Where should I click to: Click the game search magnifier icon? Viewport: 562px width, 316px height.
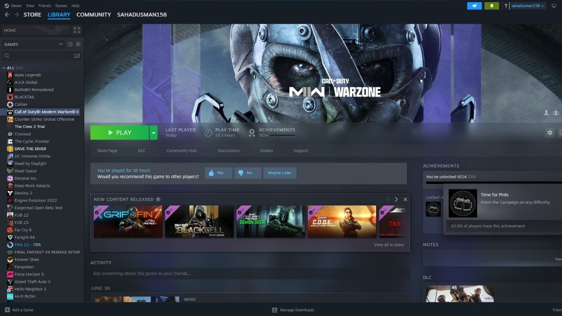tap(7, 56)
